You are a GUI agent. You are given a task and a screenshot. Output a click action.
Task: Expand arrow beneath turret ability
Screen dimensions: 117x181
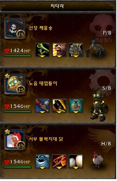click(x=76, y=112)
